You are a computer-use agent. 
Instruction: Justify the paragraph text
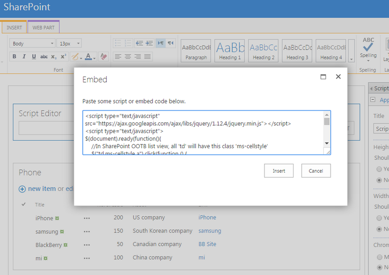(x=148, y=57)
